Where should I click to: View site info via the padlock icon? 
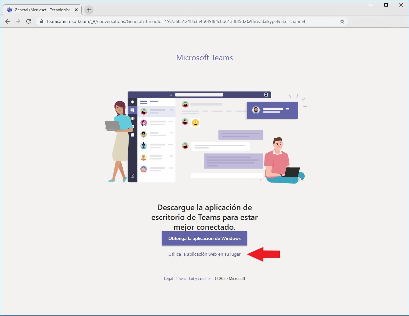[x=41, y=21]
